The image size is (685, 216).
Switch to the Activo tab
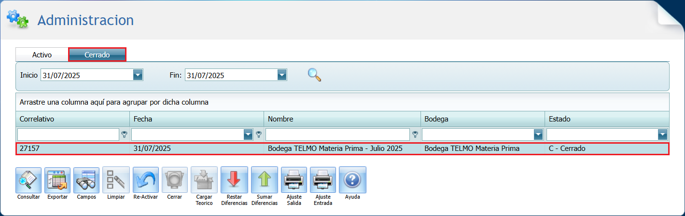tap(42, 54)
